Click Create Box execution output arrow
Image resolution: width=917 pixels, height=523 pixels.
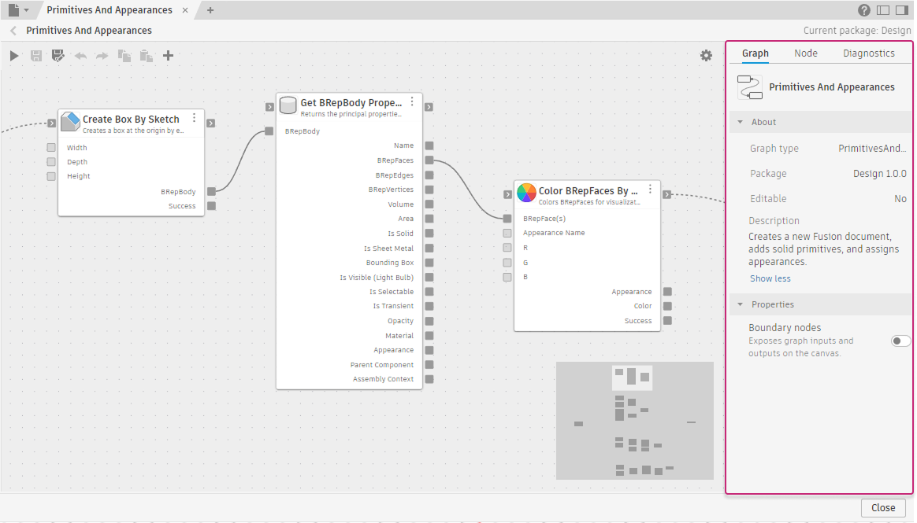pos(211,123)
